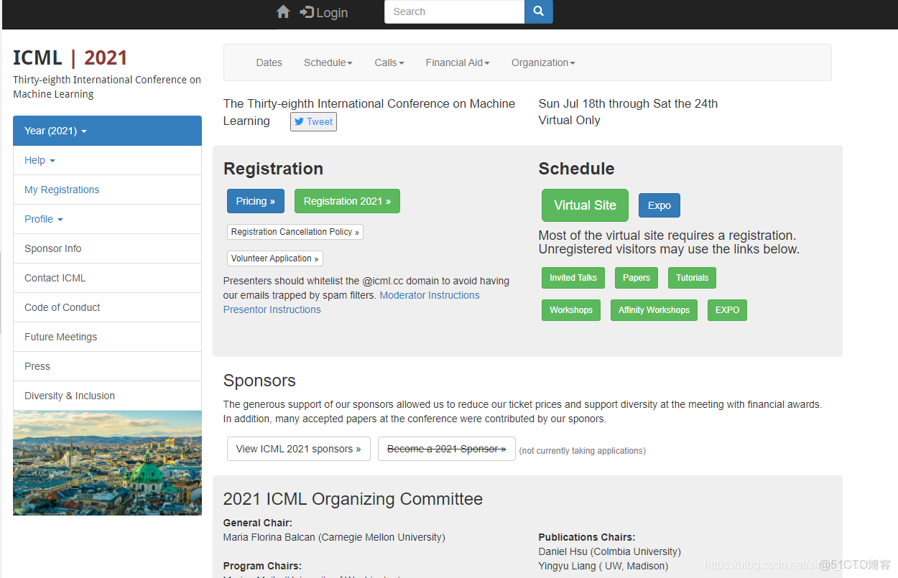The height and width of the screenshot is (578, 898).
Task: Open the Schedule navigation dropdown
Action: point(328,62)
